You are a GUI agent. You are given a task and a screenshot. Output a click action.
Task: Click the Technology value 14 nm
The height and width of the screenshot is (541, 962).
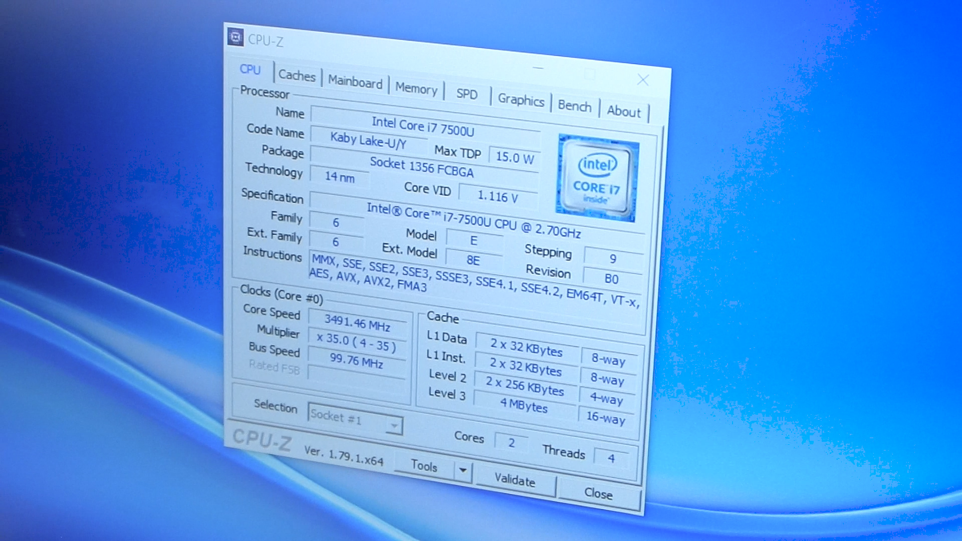point(340,177)
